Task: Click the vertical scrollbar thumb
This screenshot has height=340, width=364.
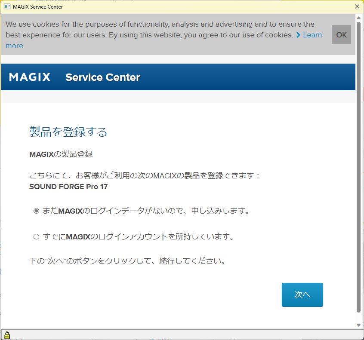Action: coord(359,167)
